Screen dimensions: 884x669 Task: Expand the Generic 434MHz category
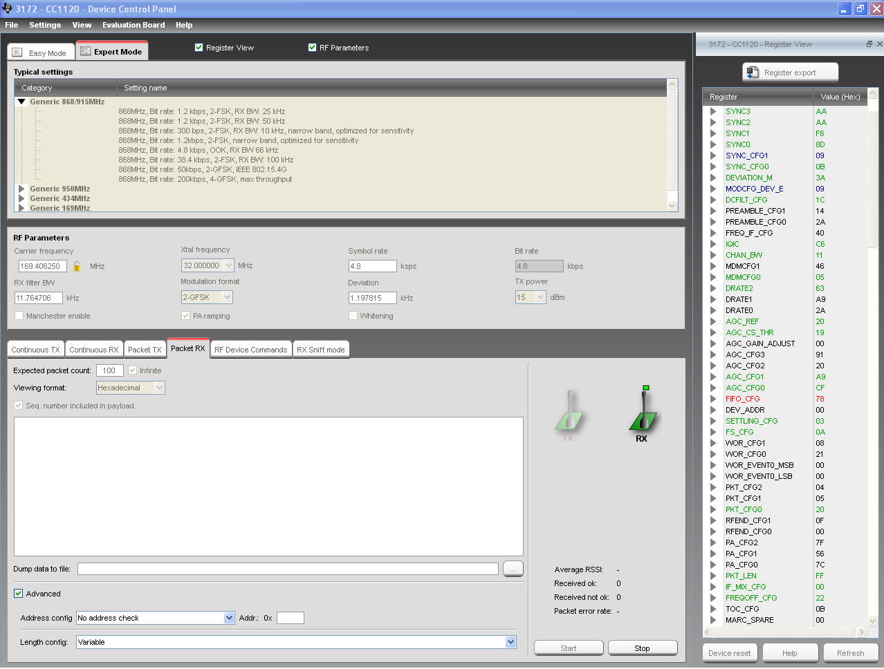21,198
